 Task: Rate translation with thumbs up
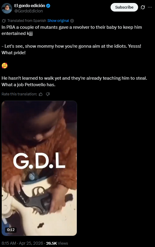coord(41,94)
